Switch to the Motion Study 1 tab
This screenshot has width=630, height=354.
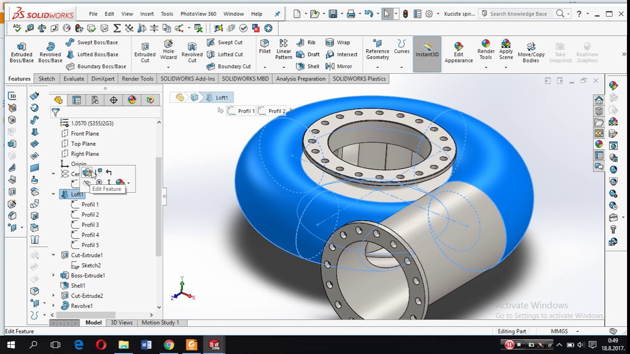click(x=160, y=323)
